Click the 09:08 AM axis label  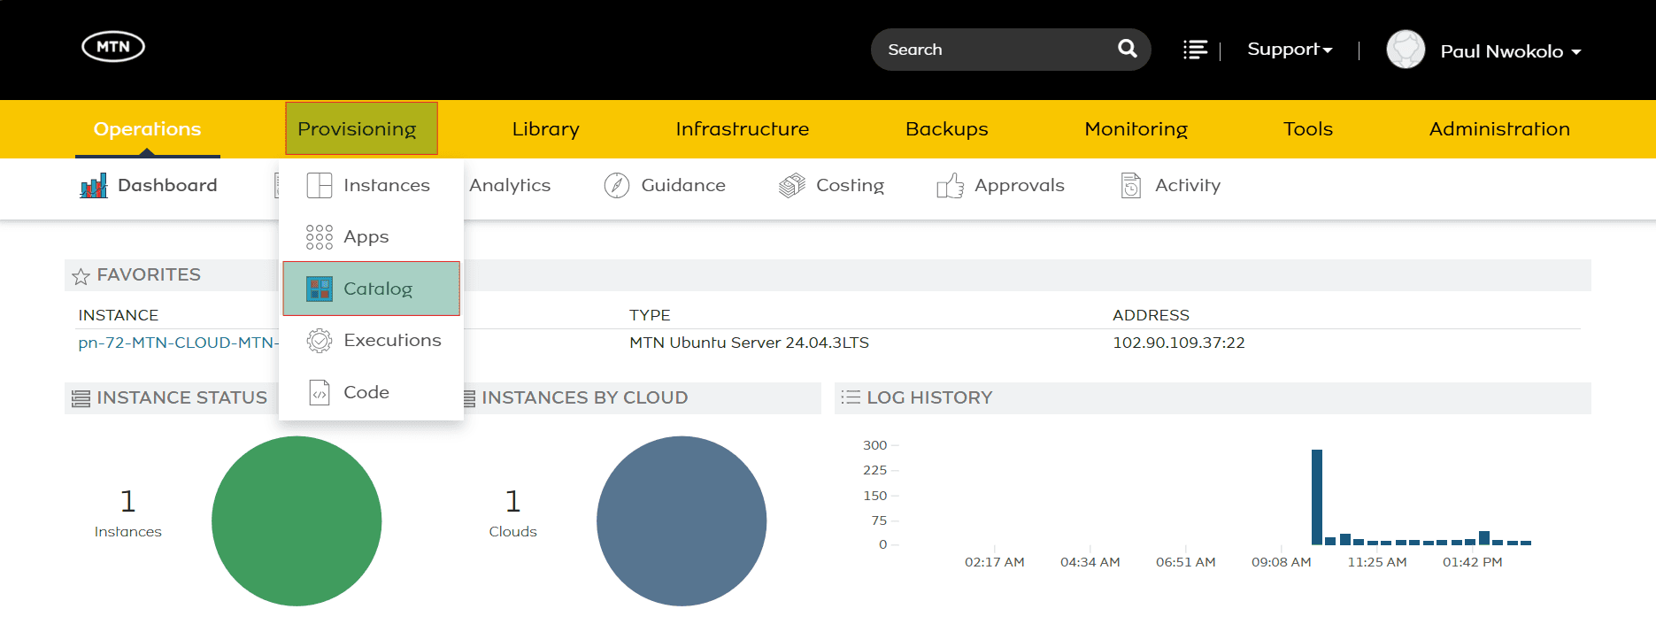tap(1281, 562)
